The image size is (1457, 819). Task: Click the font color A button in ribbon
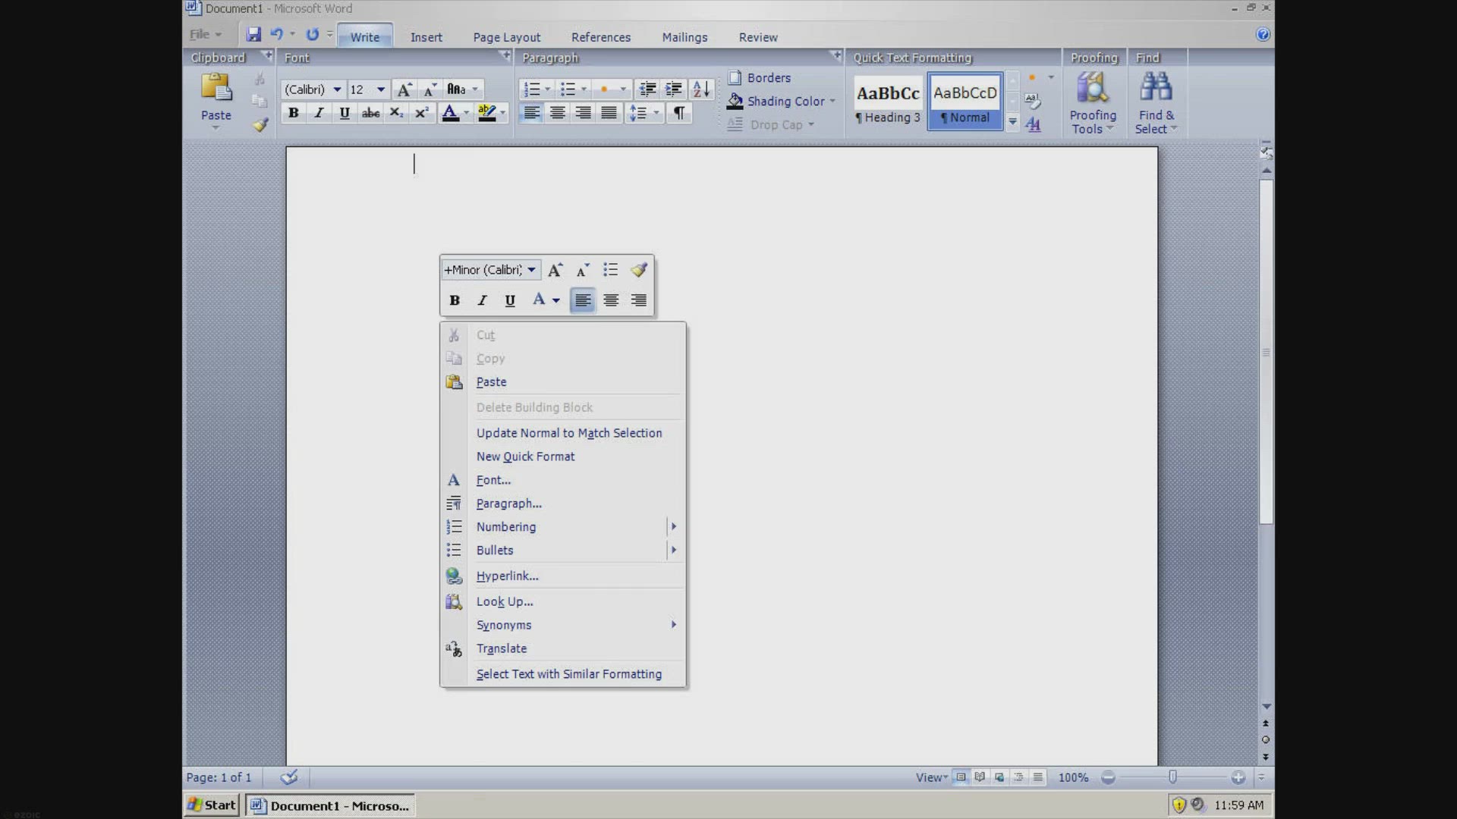tap(450, 113)
